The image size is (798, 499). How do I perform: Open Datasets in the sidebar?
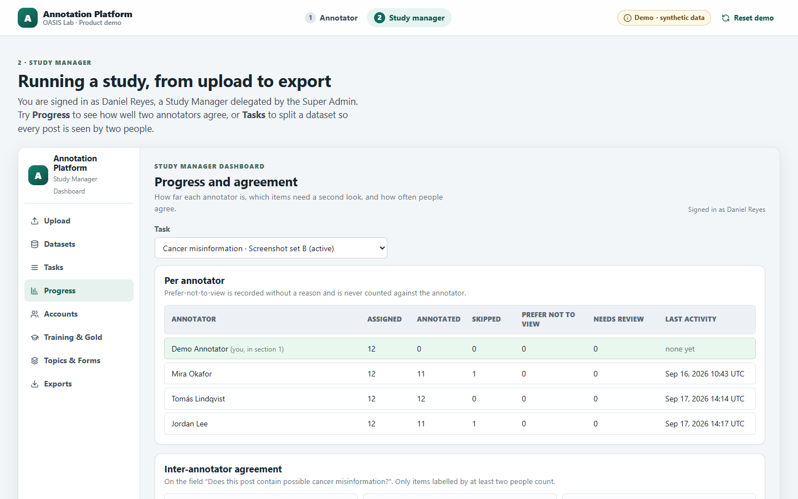79,244
